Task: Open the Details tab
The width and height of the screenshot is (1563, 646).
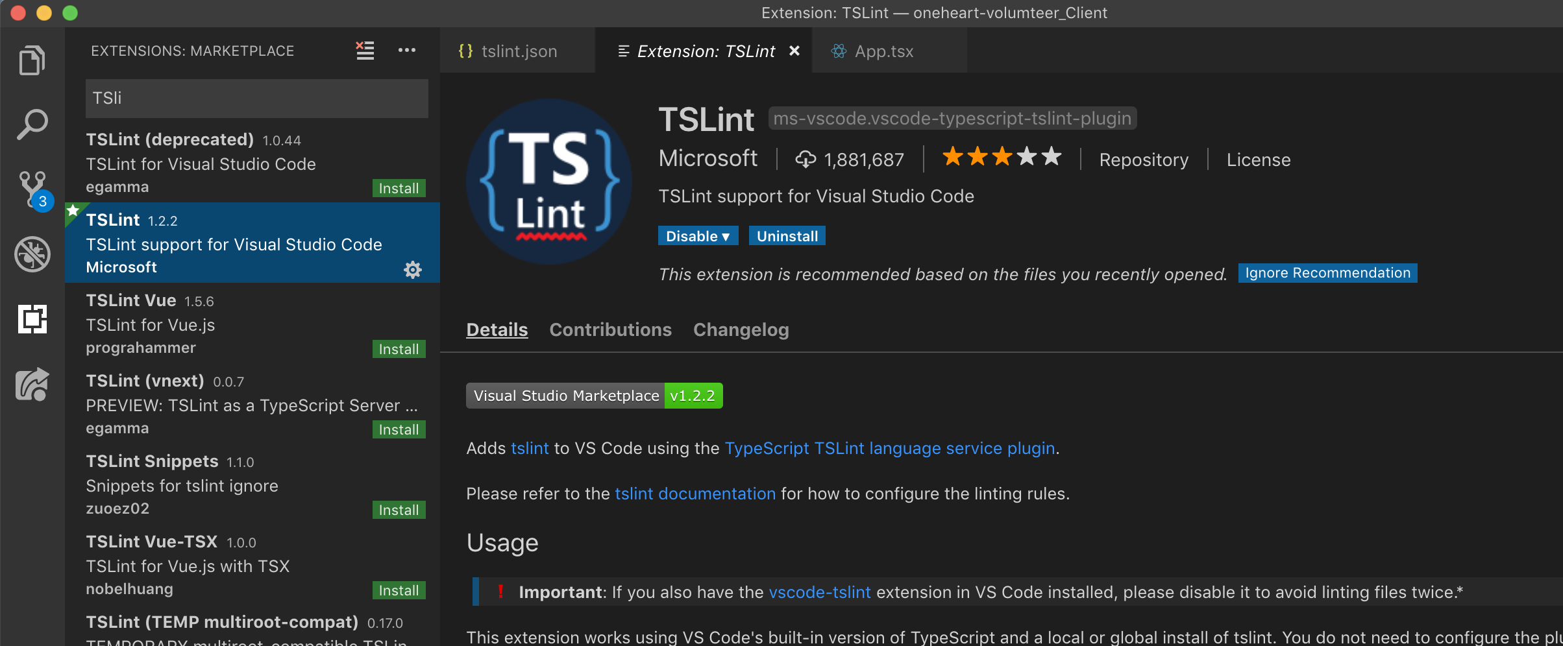Action: (x=497, y=329)
